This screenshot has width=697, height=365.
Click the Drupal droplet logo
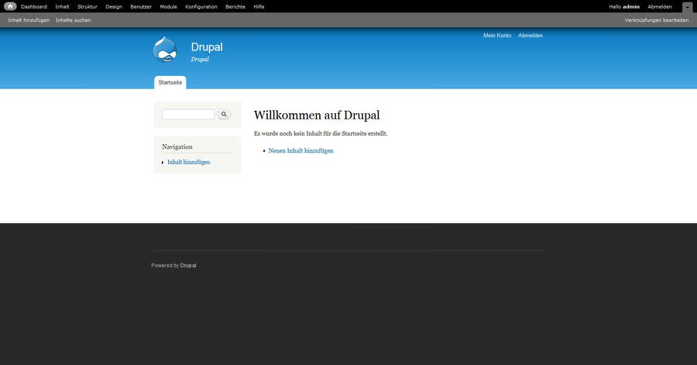click(166, 49)
